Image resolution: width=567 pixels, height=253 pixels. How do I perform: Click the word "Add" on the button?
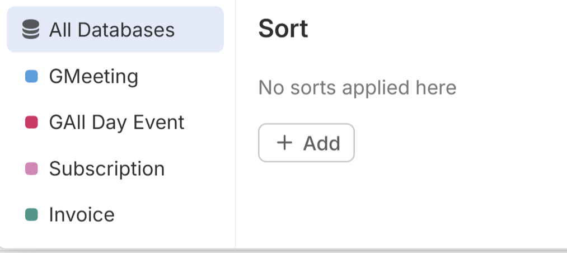(x=322, y=143)
